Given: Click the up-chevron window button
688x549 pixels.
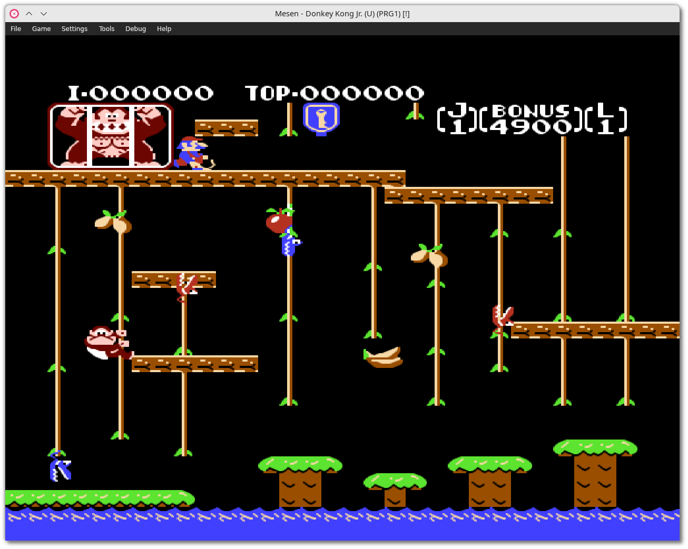Looking at the screenshot, I should [29, 14].
